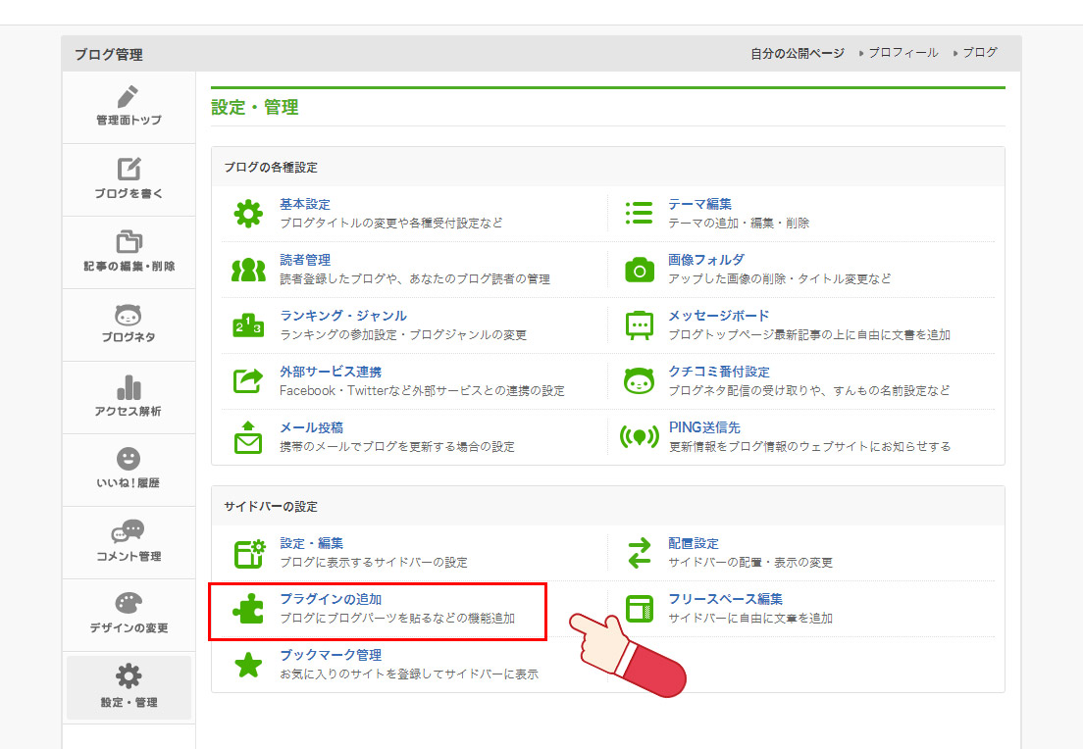Image resolution: width=1083 pixels, height=749 pixels.
Task: Click puzzle piece icon for プラグインの追加
Action: click(248, 609)
